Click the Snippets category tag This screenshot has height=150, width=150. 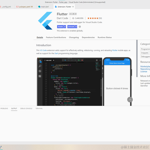tap(145, 53)
